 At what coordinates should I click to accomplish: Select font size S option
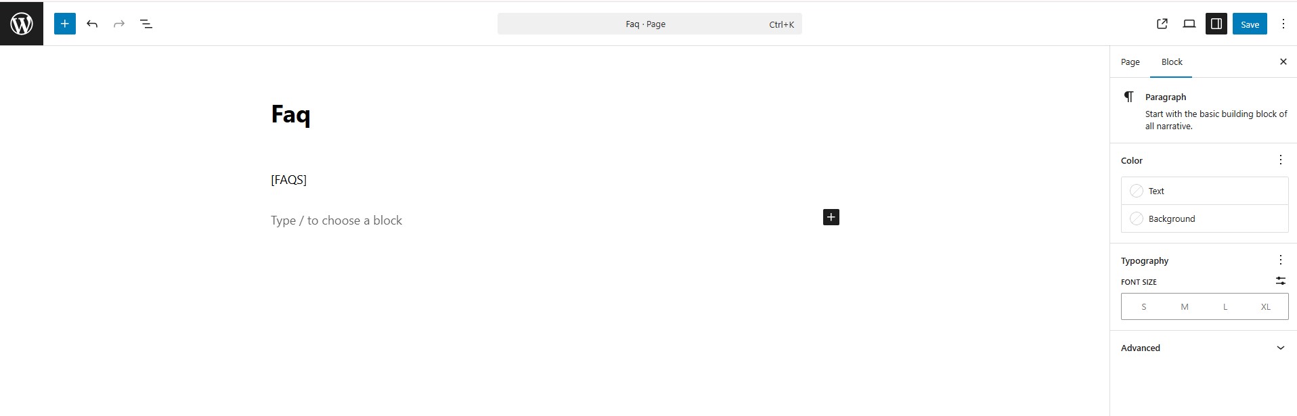tap(1144, 306)
